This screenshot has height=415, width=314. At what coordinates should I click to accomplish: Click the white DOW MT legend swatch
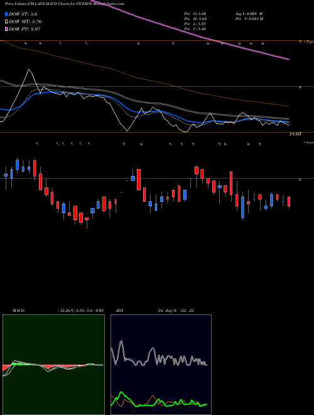[x=7, y=21]
